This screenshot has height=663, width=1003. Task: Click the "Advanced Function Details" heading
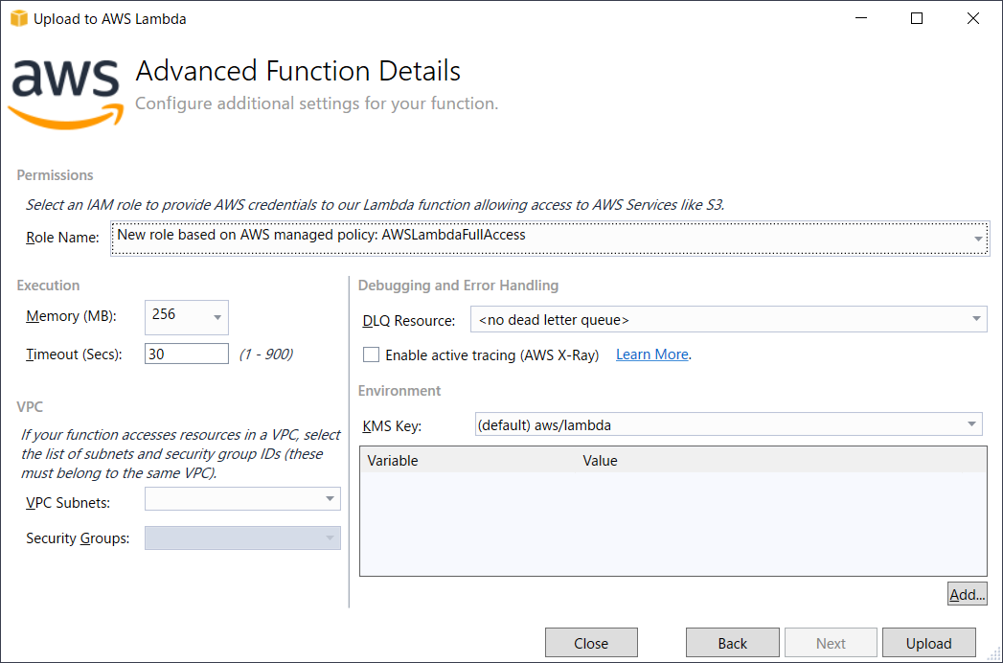[298, 71]
